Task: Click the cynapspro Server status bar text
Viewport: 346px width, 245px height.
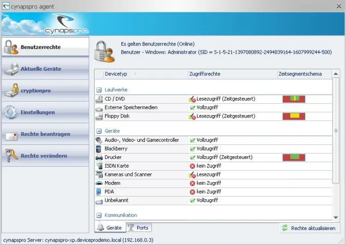Action: pyautogui.click(x=78, y=240)
